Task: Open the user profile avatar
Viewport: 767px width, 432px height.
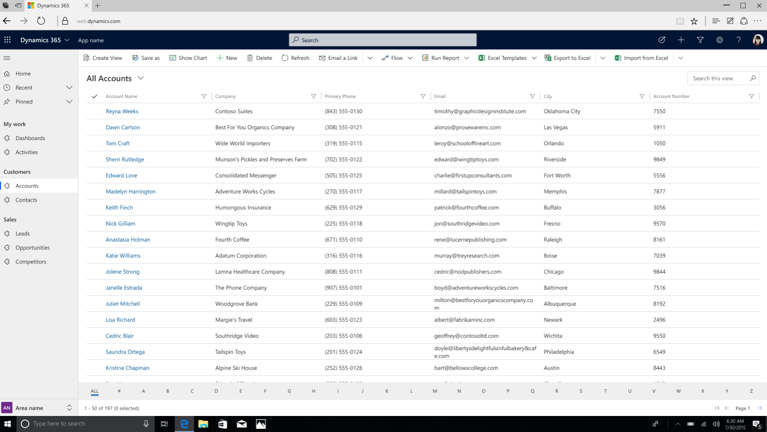Action: [757, 40]
